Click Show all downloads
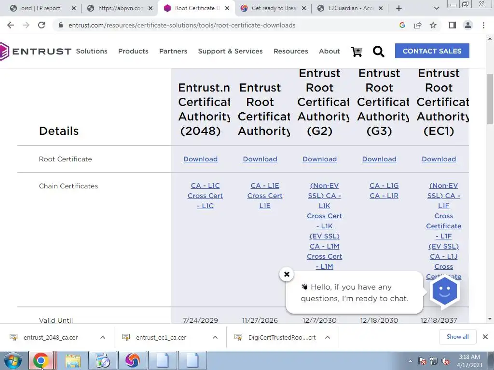494x370 pixels. click(x=457, y=337)
